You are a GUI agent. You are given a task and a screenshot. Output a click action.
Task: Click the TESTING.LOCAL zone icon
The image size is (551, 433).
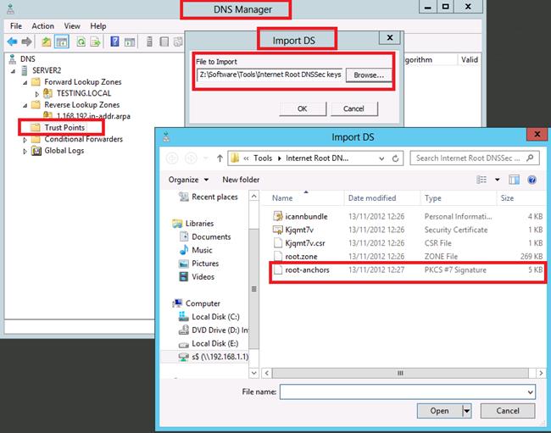pyautogui.click(x=47, y=93)
